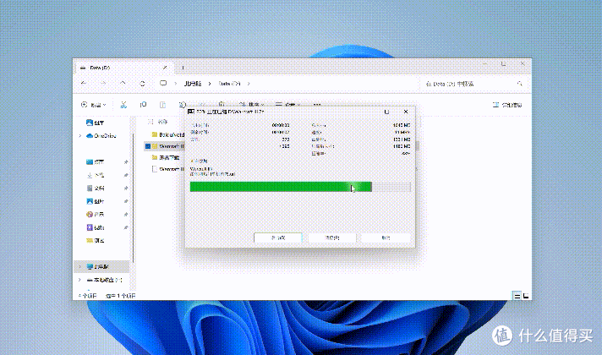Image resolution: width=602 pixels, height=355 pixels.
Task: Click the Delete trash icon
Action: [222, 104]
